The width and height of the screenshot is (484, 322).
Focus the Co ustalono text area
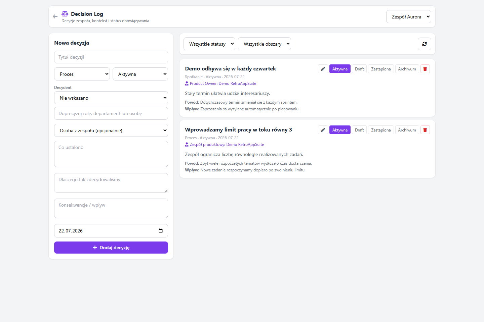[x=111, y=154]
